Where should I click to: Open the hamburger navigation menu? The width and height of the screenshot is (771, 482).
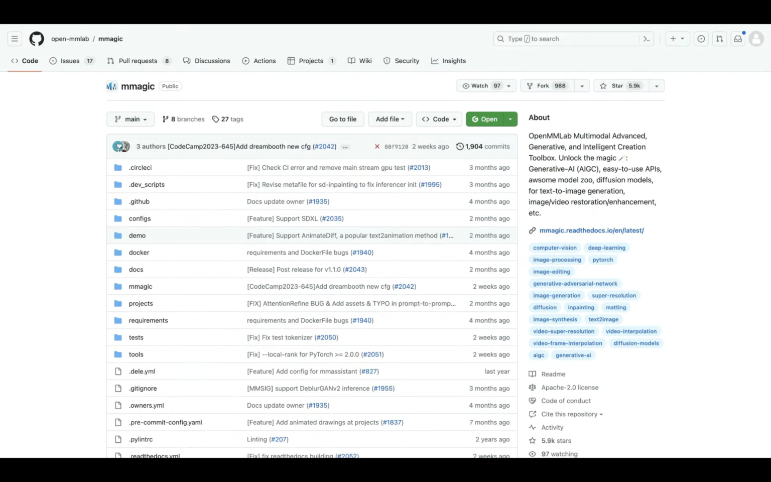tap(15, 39)
